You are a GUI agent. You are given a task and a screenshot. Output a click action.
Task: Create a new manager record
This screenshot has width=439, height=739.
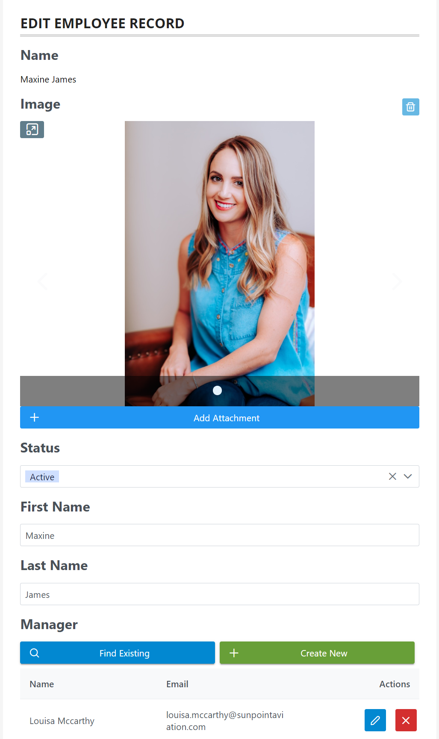[317, 653]
